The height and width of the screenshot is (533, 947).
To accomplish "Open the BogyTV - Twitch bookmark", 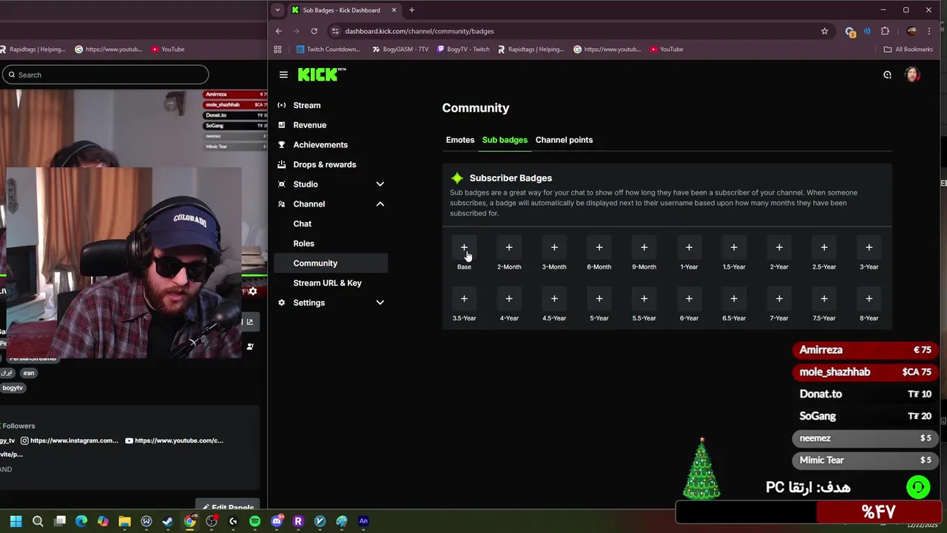I will tap(463, 50).
